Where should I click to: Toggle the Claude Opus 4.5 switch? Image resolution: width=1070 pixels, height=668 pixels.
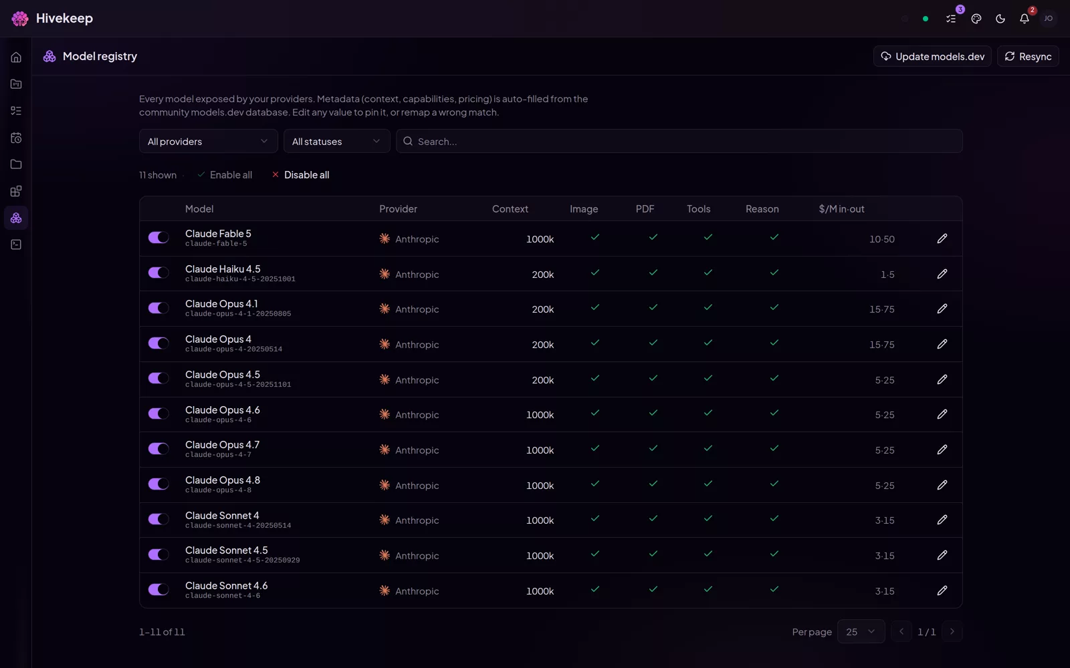158,378
